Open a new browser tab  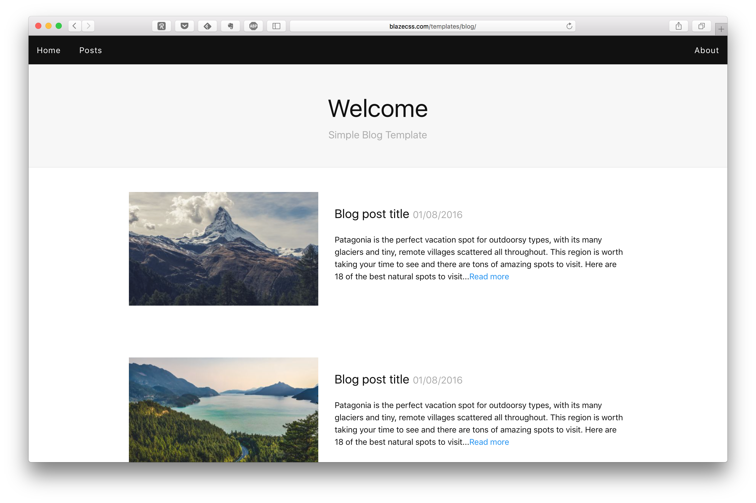click(x=721, y=29)
